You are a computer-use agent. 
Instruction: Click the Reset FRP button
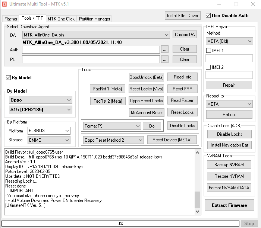coord(182,89)
